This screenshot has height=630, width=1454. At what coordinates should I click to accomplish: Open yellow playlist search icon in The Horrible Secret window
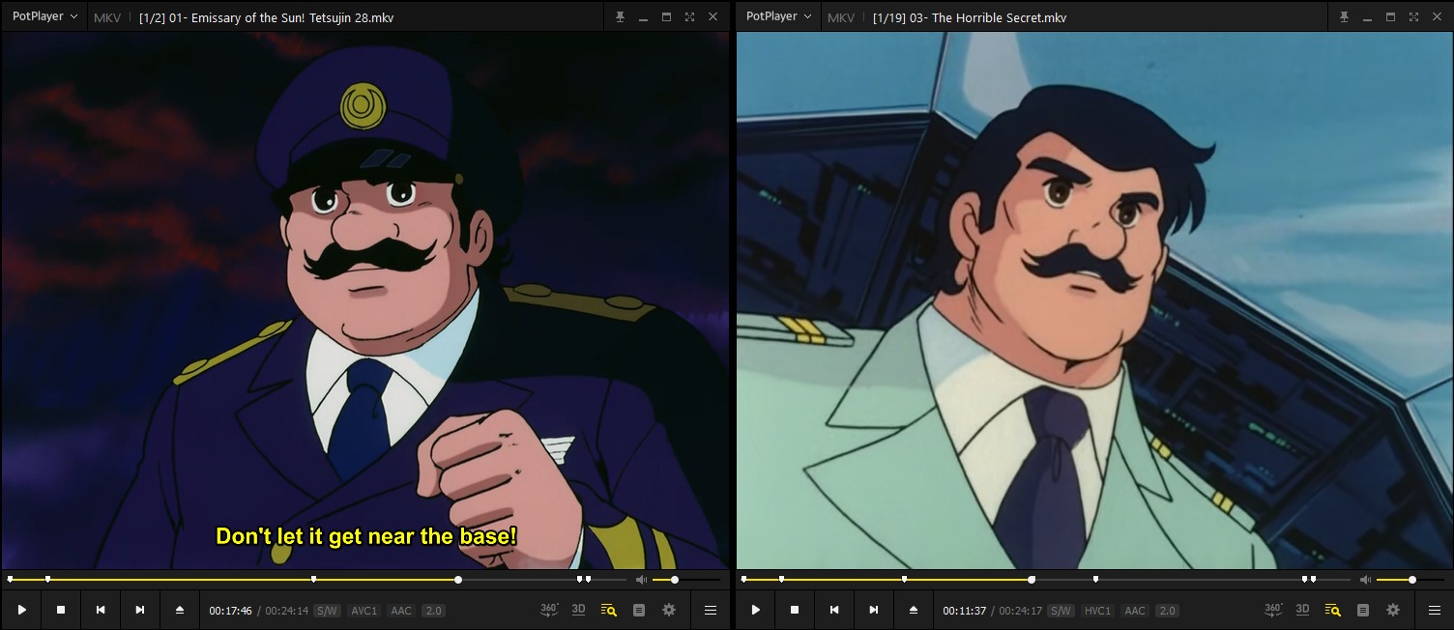pos(1332,610)
